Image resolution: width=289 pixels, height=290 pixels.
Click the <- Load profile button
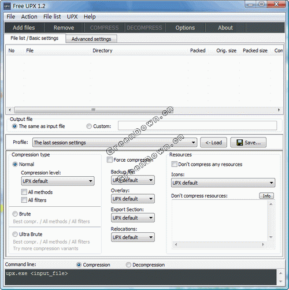(x=213, y=143)
